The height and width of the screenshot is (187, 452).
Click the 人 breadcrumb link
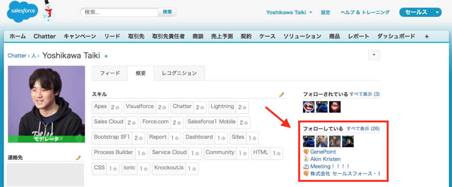34,56
